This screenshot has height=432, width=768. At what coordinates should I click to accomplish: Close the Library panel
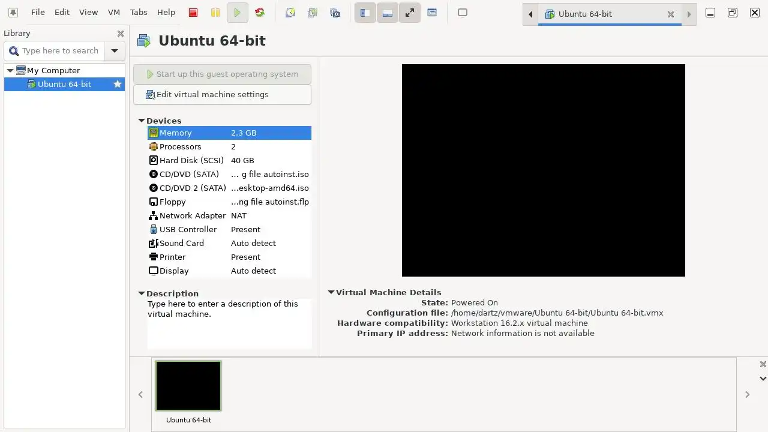[x=121, y=34]
